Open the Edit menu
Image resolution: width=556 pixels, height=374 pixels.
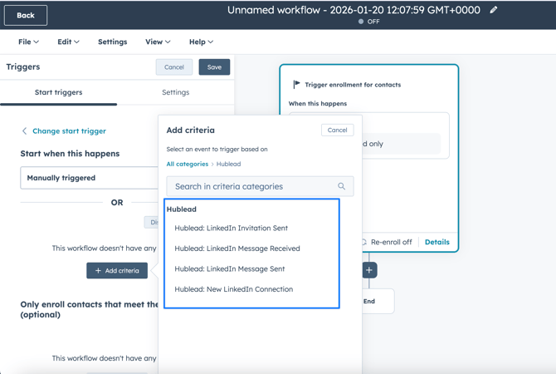tap(68, 42)
